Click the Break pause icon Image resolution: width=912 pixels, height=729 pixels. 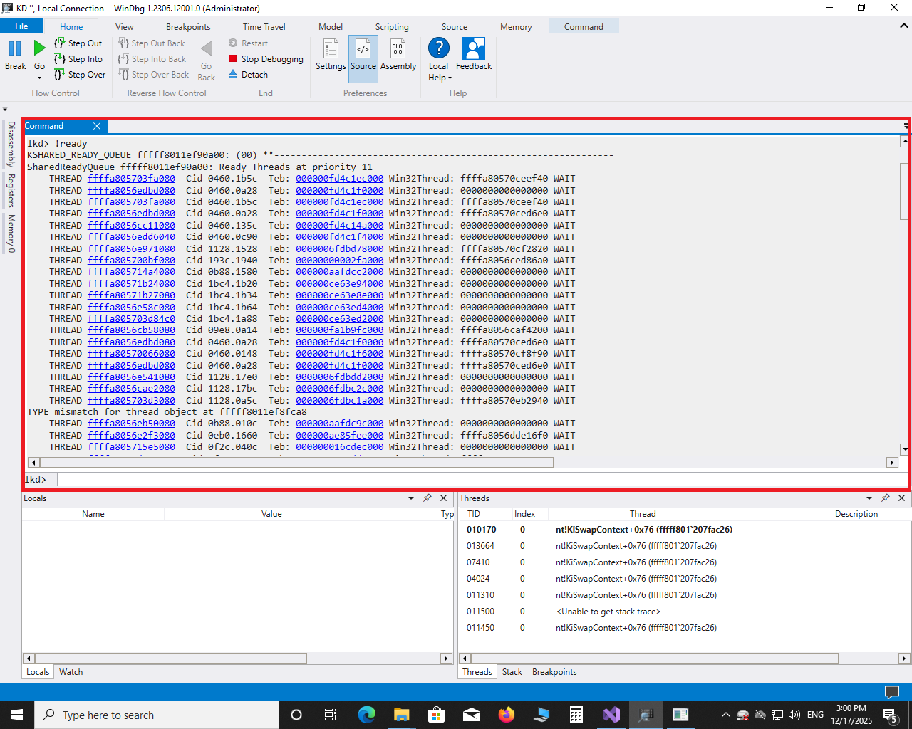coord(15,49)
